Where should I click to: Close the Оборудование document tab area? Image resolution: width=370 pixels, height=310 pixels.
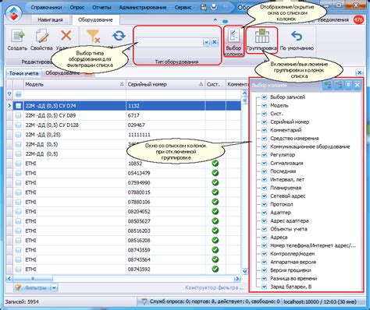tap(359, 72)
